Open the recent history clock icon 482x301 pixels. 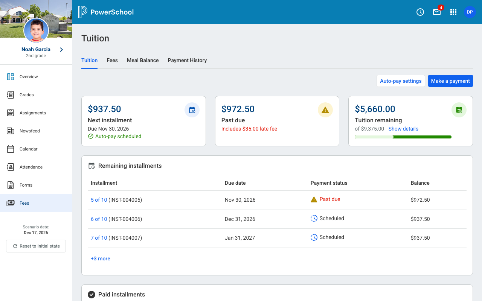click(x=420, y=12)
